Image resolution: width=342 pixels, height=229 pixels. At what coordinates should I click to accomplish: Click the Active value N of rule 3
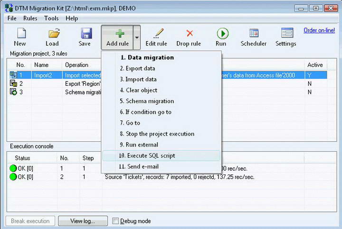coord(310,92)
